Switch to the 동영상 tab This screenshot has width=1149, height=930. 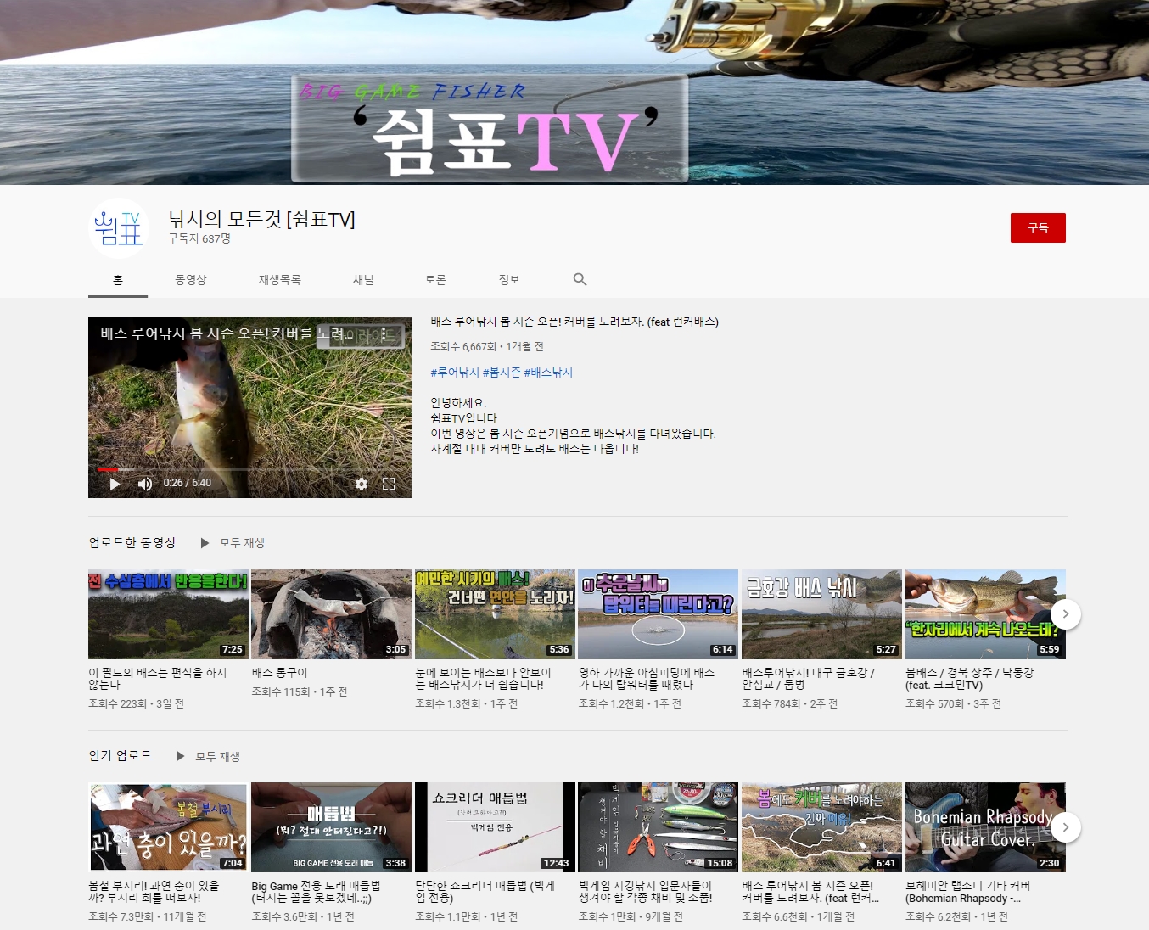pos(190,280)
